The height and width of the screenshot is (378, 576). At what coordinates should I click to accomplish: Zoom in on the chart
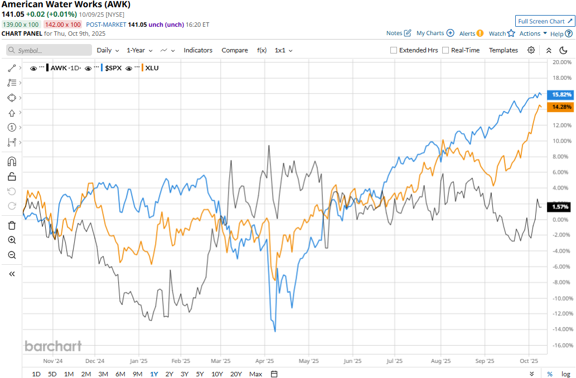pos(12,240)
